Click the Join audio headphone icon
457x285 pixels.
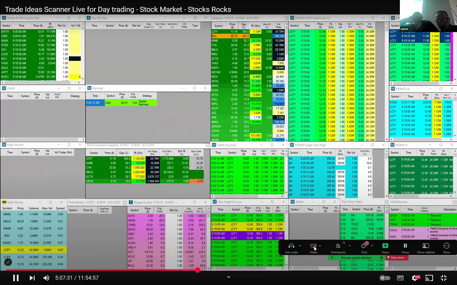point(291,246)
